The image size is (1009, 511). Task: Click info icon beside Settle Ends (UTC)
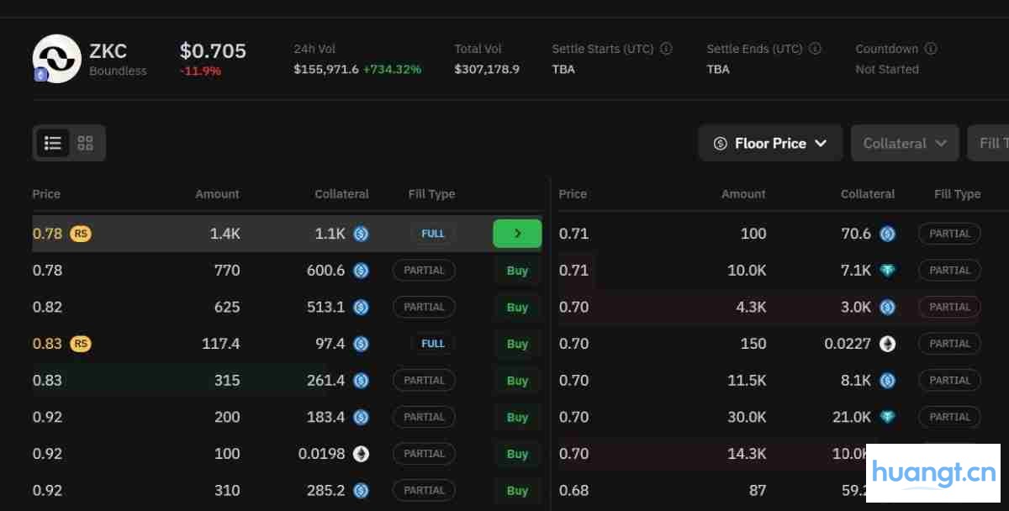[815, 49]
